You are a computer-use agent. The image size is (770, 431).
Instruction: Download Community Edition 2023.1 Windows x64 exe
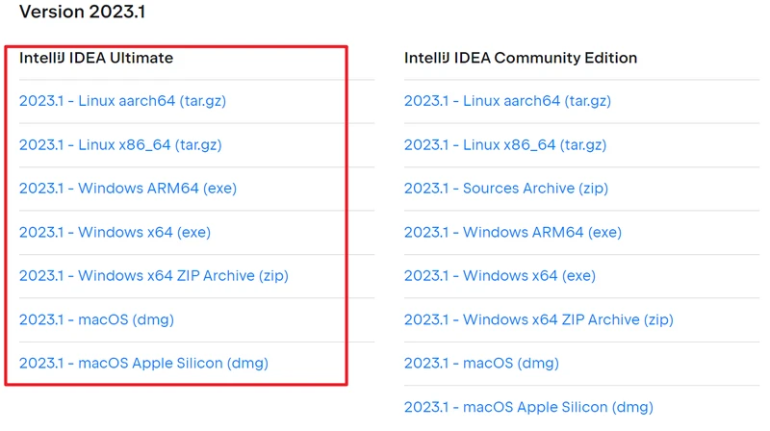500,276
